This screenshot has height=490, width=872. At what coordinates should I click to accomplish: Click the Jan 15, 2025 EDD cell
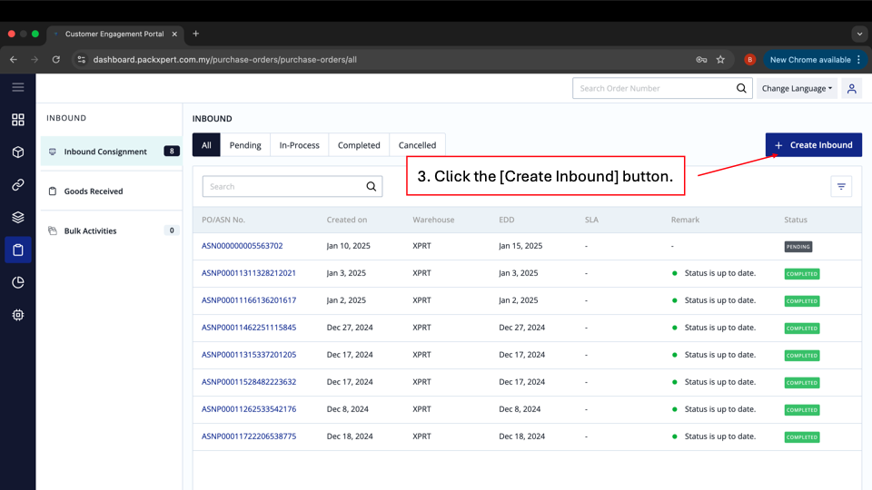click(x=520, y=246)
